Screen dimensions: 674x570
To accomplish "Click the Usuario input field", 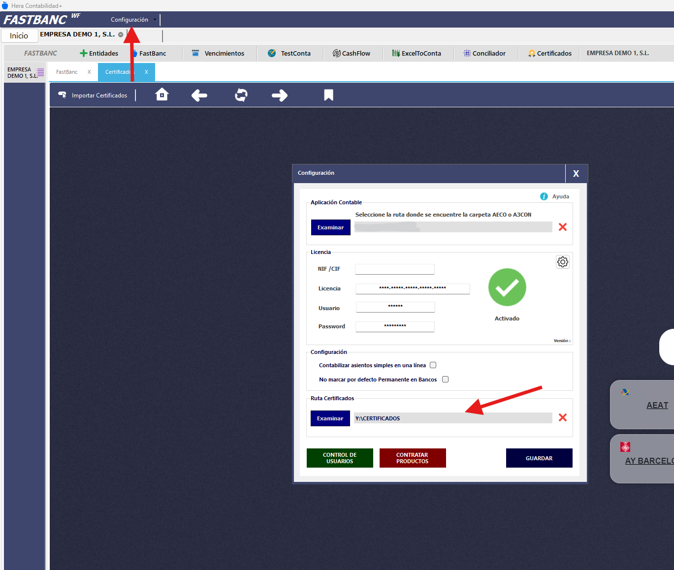I will tap(395, 307).
